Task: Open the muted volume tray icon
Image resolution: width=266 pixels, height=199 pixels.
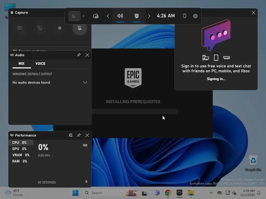Action: point(234,193)
